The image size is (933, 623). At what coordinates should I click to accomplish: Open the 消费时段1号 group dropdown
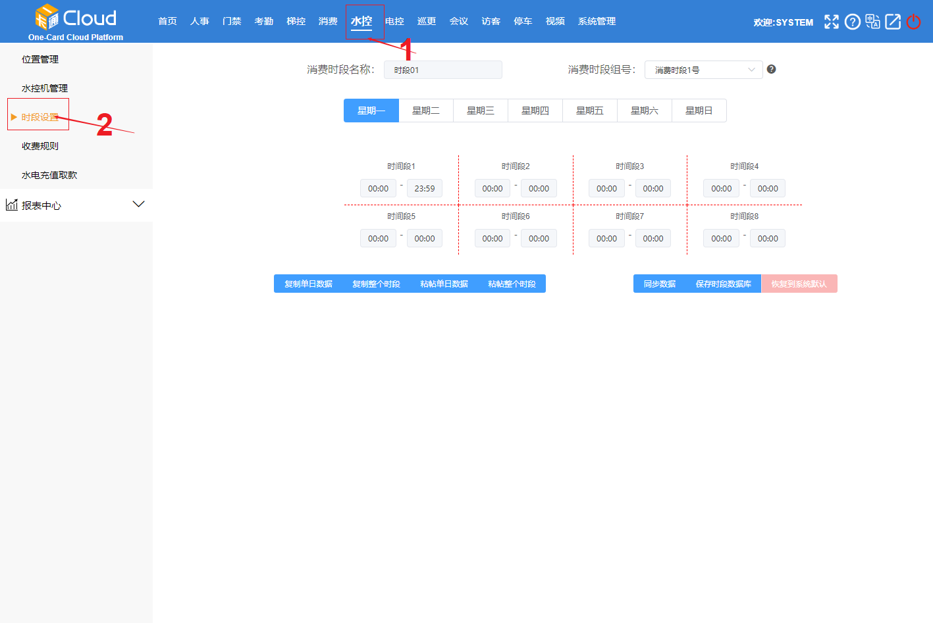pos(703,70)
